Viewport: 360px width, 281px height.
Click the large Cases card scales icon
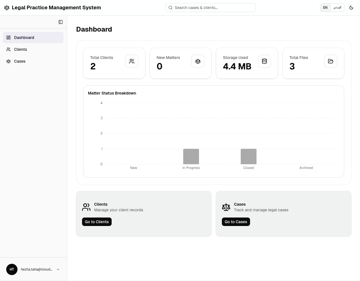click(226, 207)
